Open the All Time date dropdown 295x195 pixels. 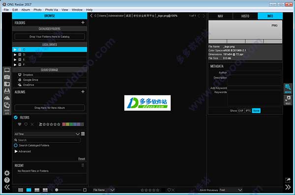click(47, 134)
